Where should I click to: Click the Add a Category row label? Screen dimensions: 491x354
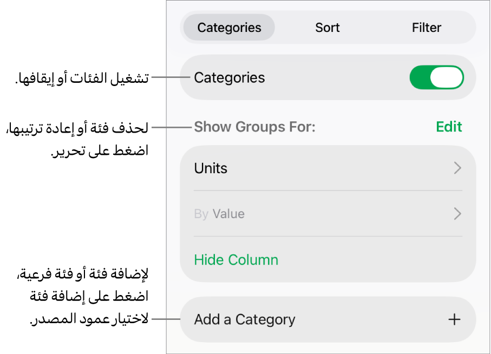245,319
